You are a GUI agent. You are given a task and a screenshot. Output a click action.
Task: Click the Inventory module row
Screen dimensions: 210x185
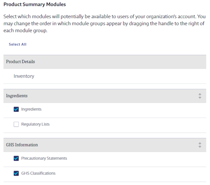point(105,76)
